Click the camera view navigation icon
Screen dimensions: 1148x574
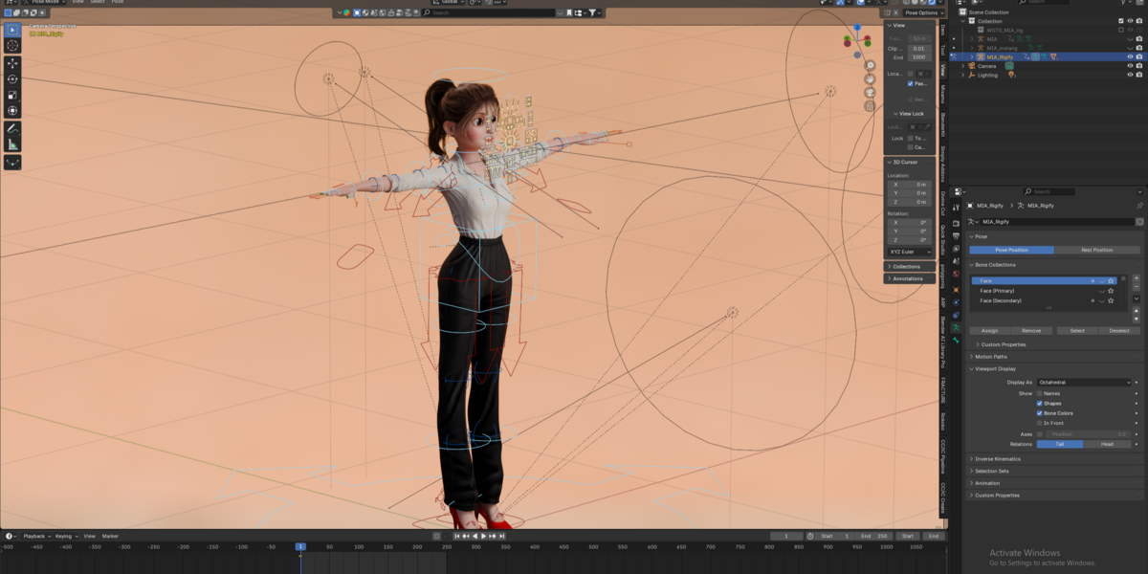[x=870, y=93]
